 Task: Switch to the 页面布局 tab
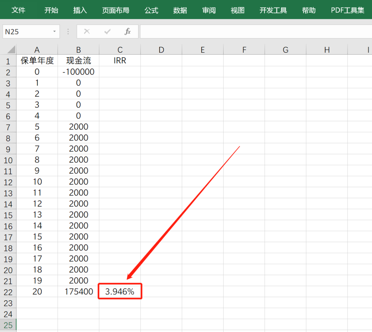(116, 10)
